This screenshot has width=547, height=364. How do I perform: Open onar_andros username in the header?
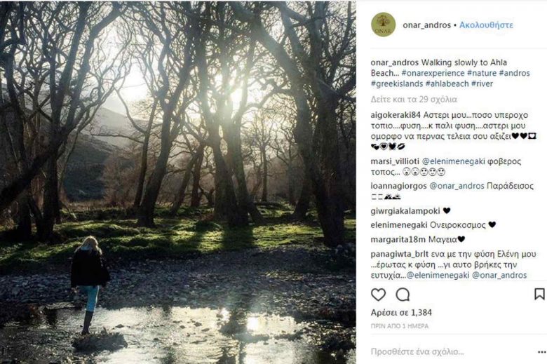click(425, 25)
